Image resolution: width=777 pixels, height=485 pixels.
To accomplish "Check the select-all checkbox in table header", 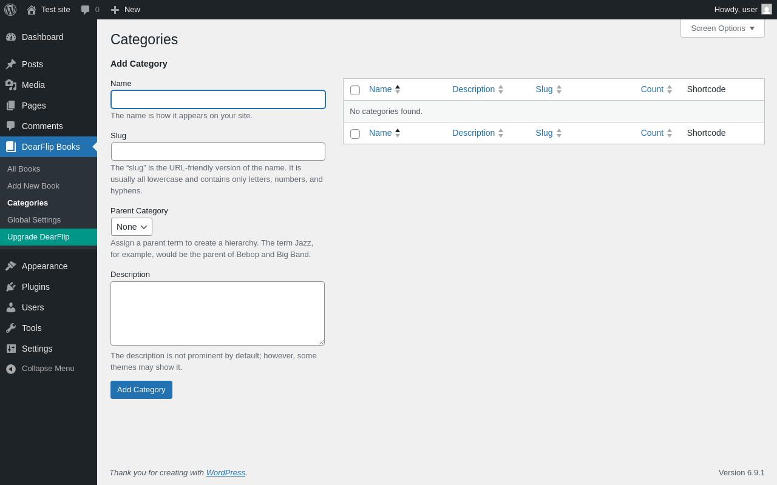I will [x=355, y=90].
